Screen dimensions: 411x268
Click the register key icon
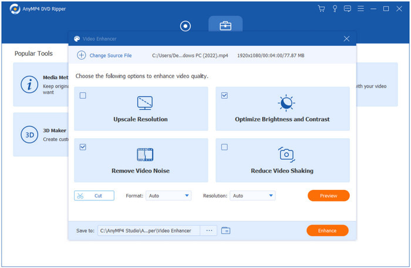(335, 9)
